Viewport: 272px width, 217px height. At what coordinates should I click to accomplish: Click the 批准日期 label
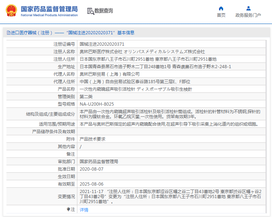(66, 169)
